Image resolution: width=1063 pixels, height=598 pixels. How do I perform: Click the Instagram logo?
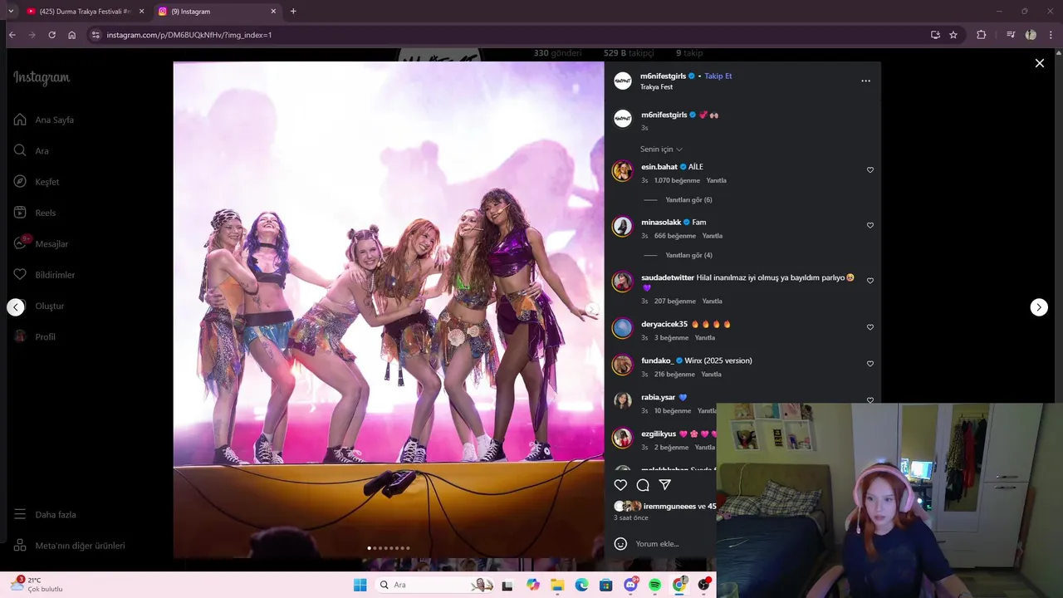(x=42, y=78)
